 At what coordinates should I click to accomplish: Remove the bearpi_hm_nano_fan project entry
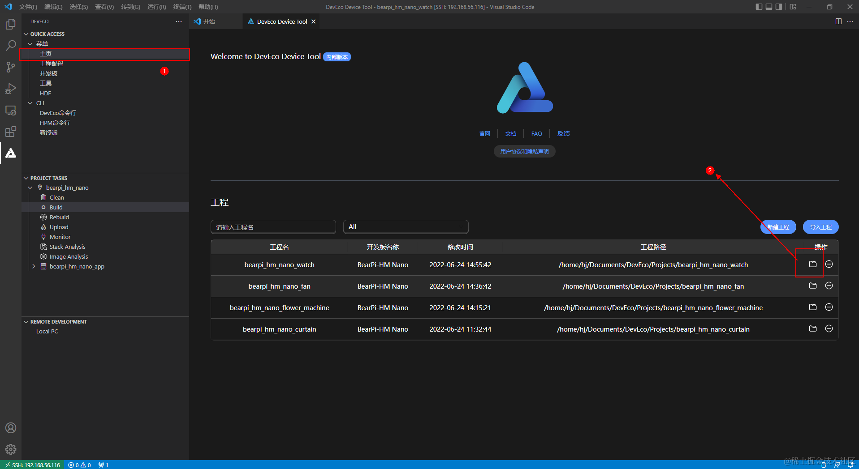pos(829,286)
